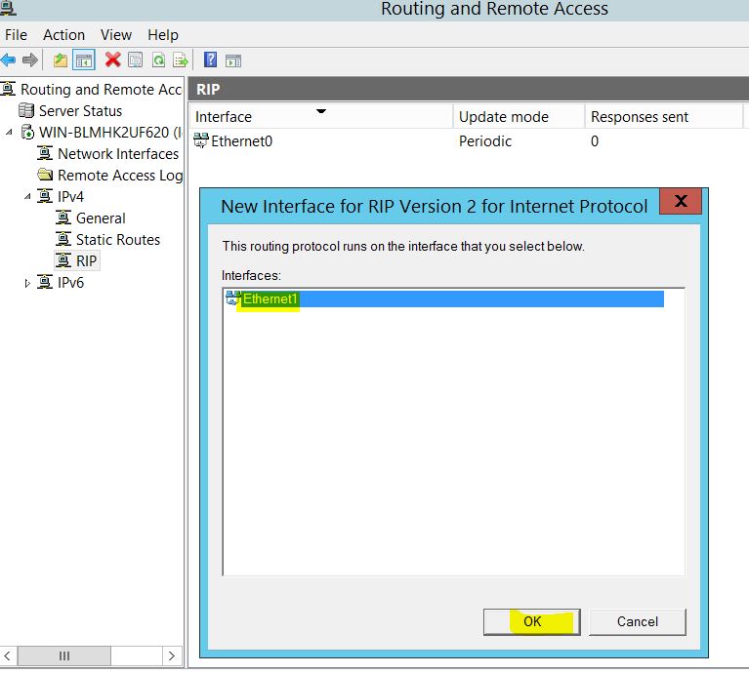
Task: Open the Action menu
Action: tap(64, 35)
